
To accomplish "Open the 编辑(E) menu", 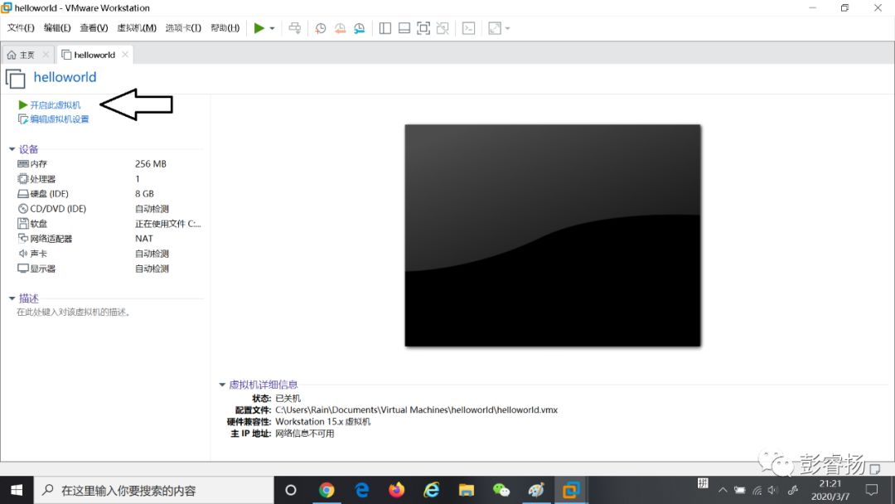I will pyautogui.click(x=57, y=28).
